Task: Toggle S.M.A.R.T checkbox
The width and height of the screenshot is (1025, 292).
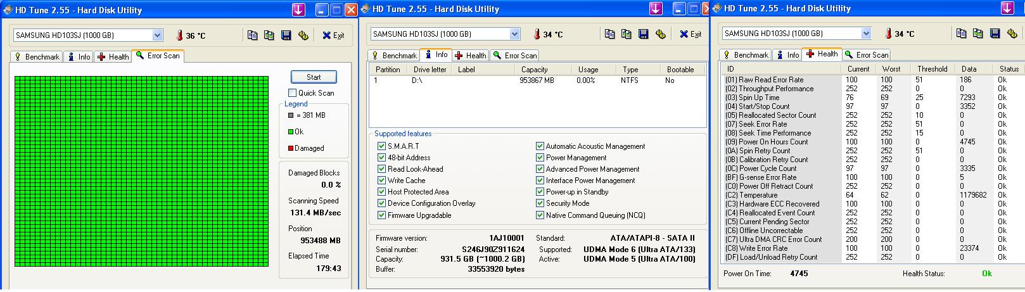Action: coord(381,146)
